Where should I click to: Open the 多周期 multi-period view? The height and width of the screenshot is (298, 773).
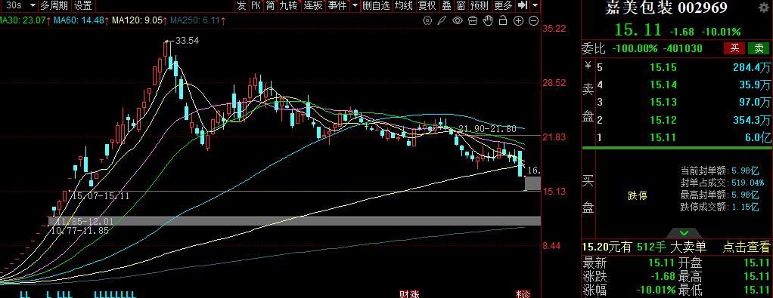point(55,6)
